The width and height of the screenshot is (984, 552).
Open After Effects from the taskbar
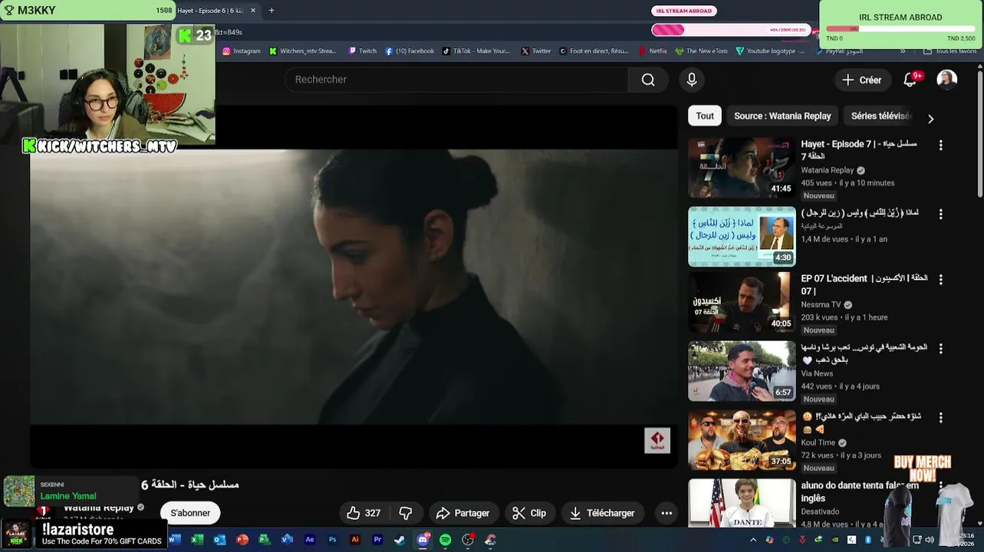(x=310, y=540)
